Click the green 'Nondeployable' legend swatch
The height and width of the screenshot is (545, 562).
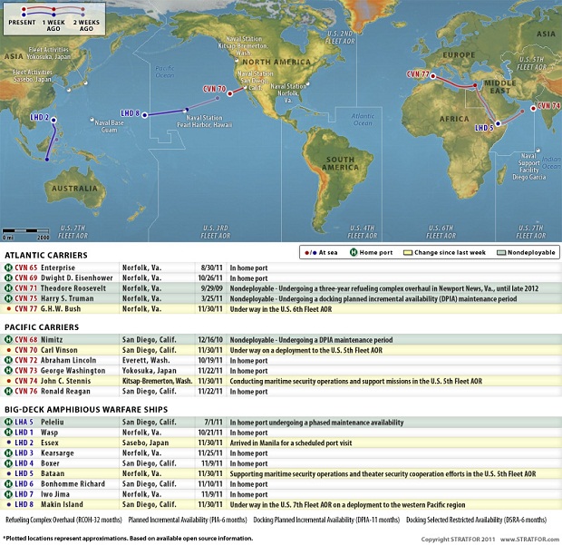[501, 253]
